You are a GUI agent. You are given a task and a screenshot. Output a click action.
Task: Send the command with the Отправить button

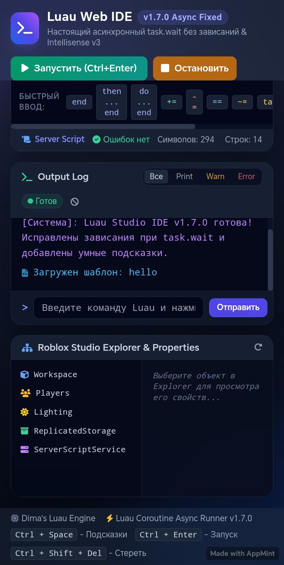[x=238, y=308]
